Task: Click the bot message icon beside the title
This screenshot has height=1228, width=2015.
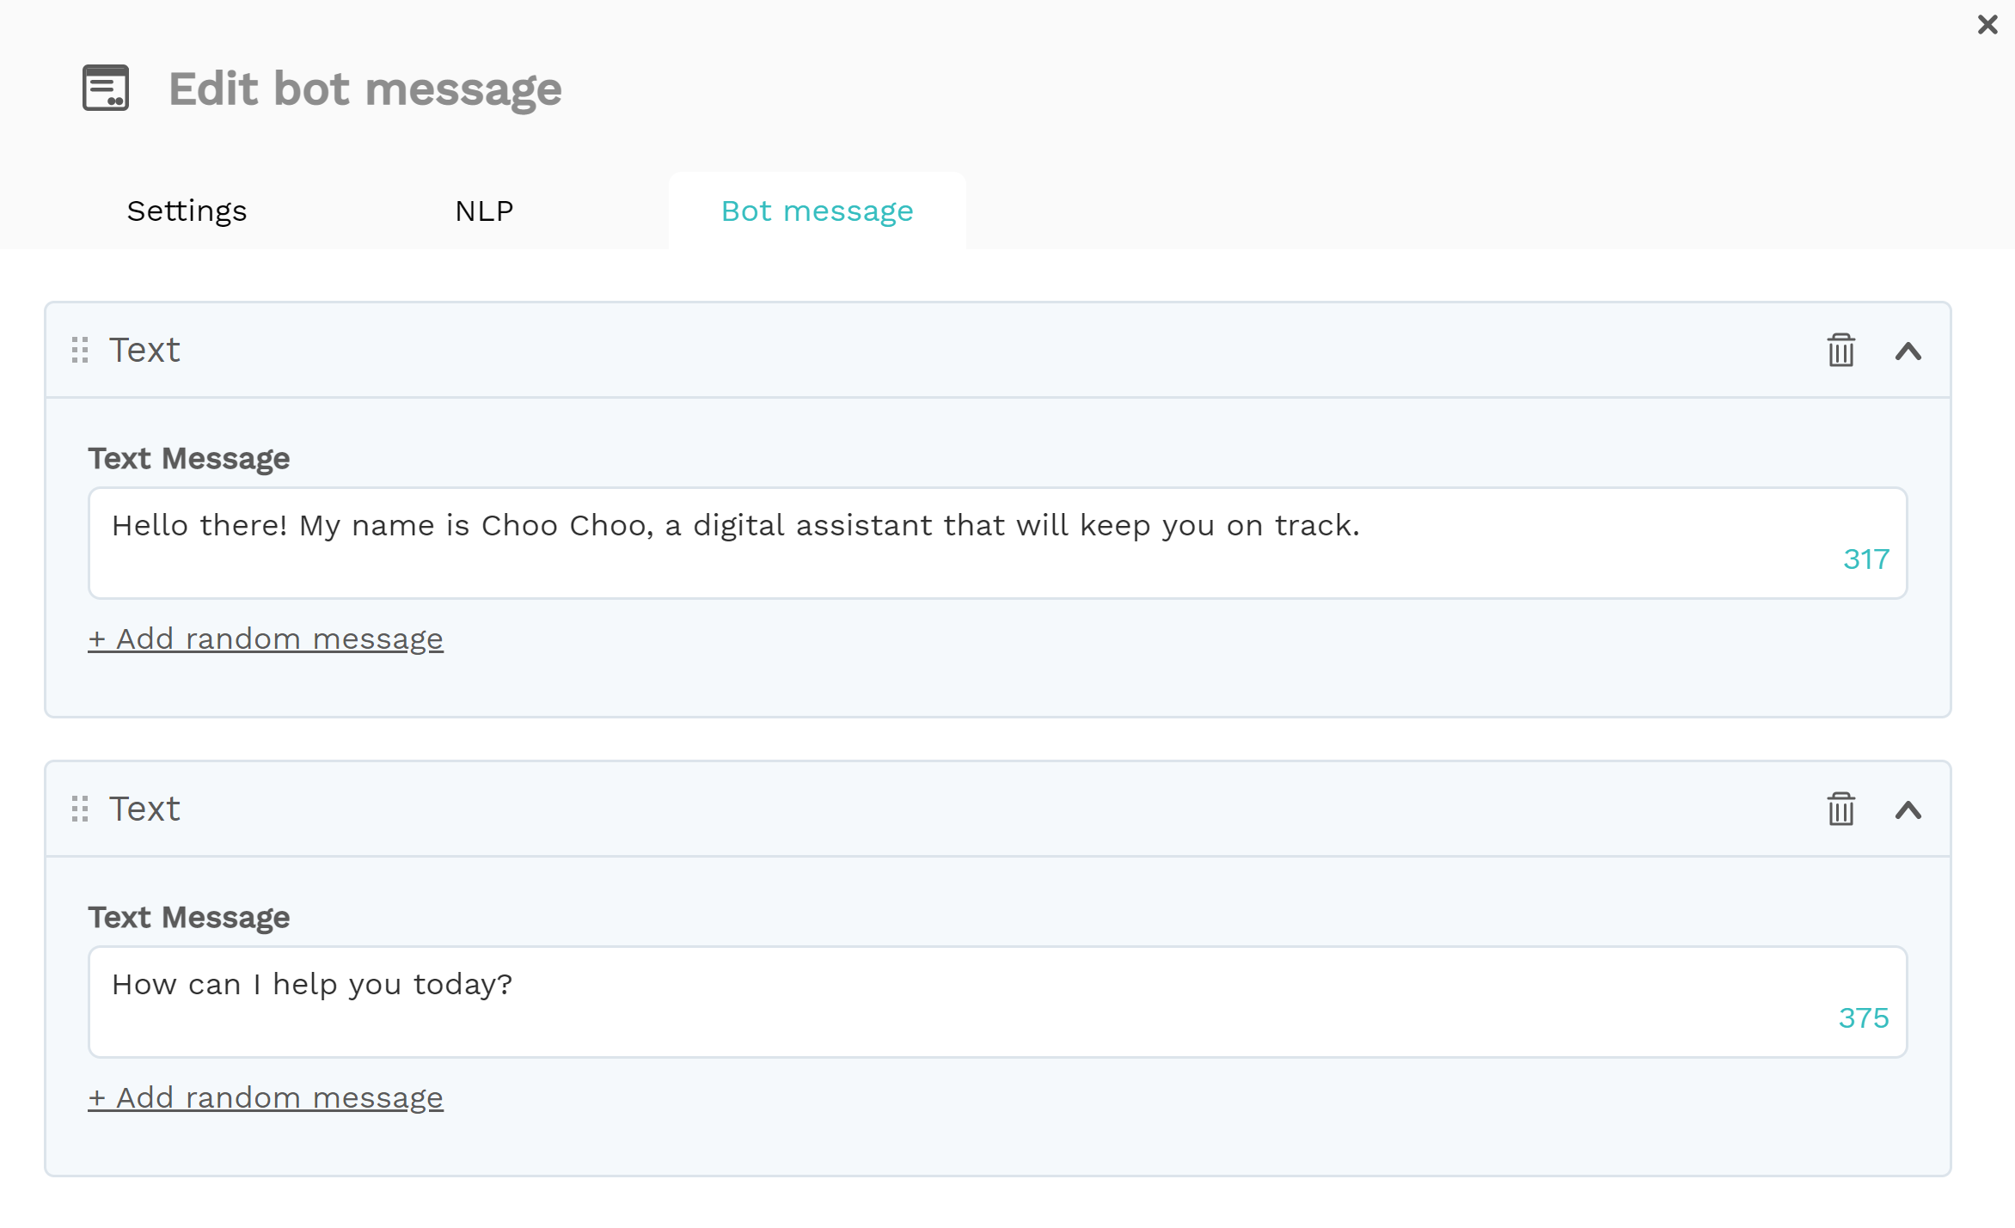Action: tap(106, 88)
